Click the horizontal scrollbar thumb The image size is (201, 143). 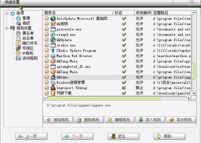click(103, 98)
